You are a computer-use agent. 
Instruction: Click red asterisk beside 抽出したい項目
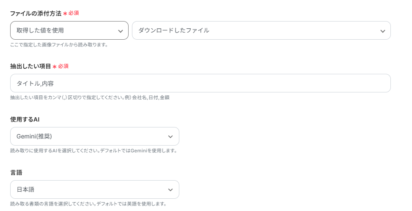coord(55,67)
